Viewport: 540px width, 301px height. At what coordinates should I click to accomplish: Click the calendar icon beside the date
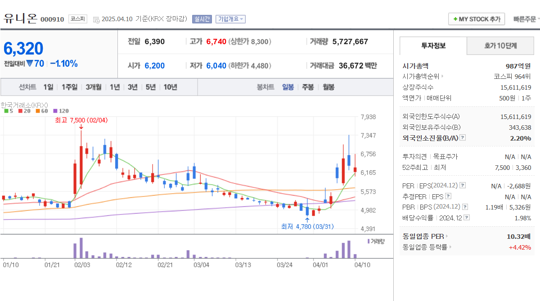coord(96,19)
